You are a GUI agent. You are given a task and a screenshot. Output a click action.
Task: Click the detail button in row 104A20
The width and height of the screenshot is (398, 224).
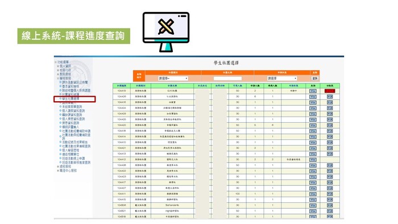click(313, 125)
